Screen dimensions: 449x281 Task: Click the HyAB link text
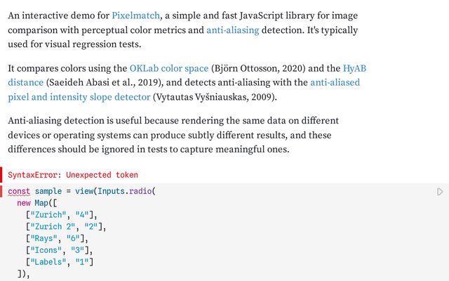point(354,68)
